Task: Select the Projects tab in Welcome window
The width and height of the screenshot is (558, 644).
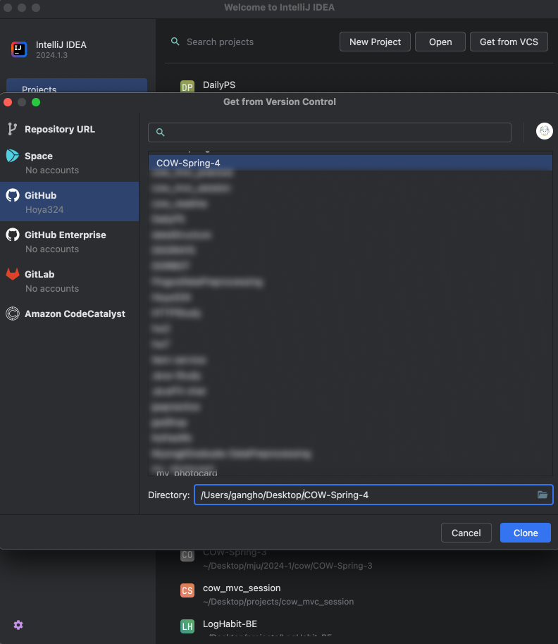Action: [77, 86]
